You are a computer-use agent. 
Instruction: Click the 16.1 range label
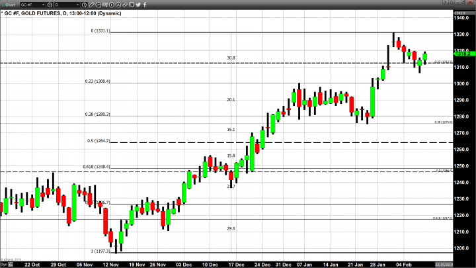231,130
